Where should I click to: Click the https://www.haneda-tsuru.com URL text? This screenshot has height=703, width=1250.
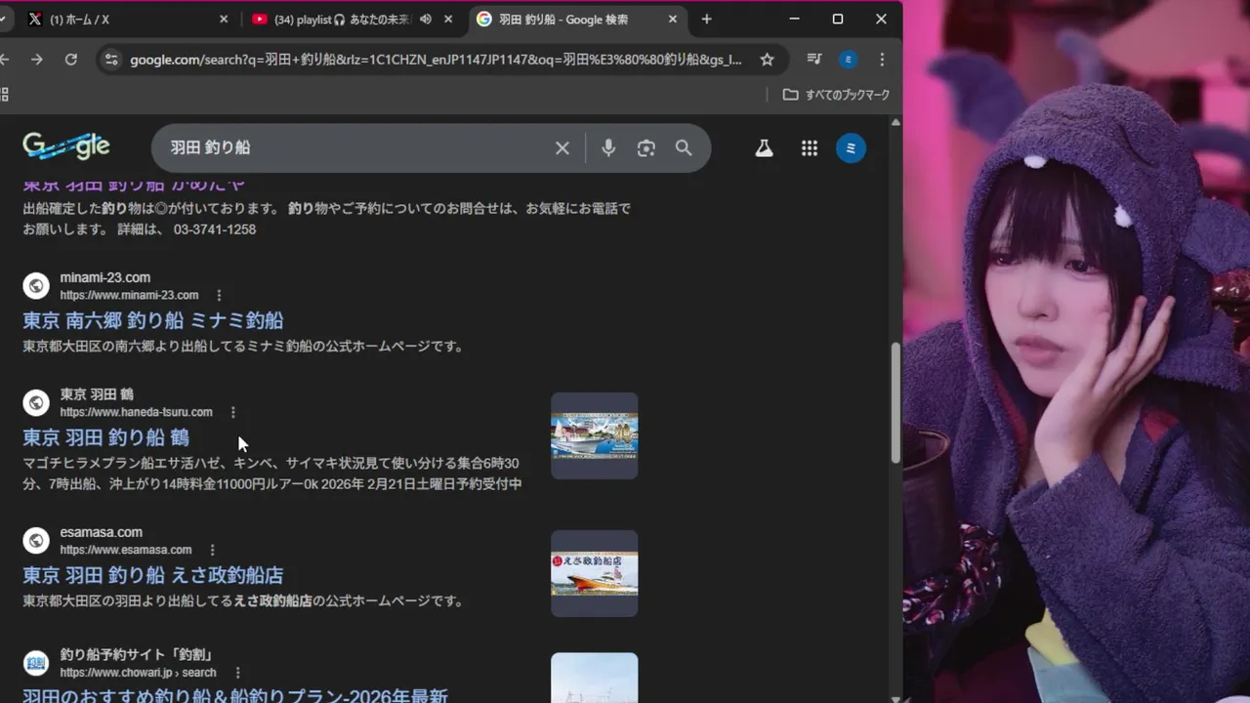click(136, 412)
